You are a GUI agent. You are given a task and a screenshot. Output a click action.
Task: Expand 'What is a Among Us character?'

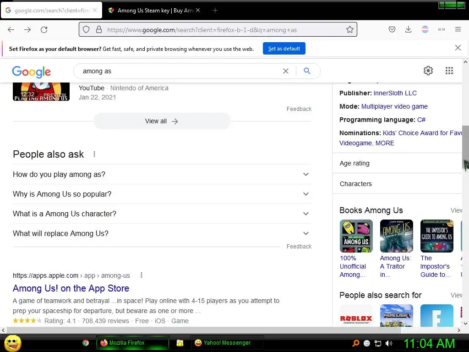(x=162, y=214)
